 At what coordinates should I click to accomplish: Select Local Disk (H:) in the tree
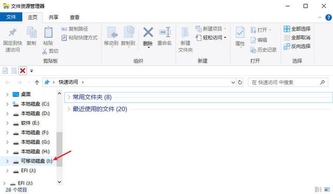point(35,151)
